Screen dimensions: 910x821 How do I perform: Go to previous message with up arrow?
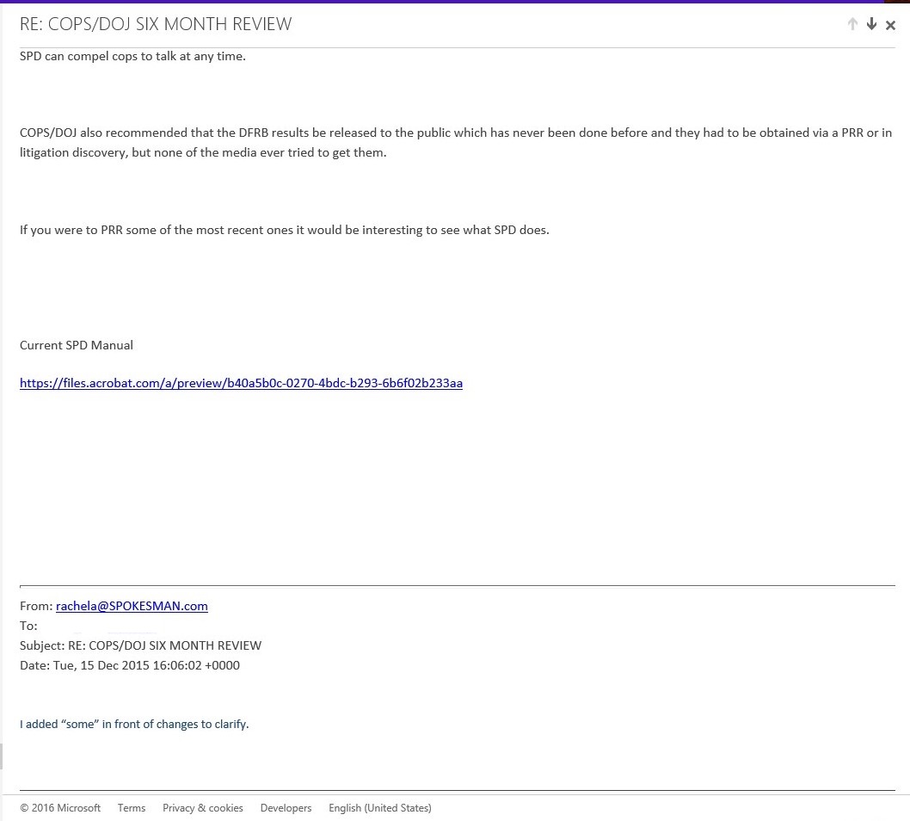point(852,24)
